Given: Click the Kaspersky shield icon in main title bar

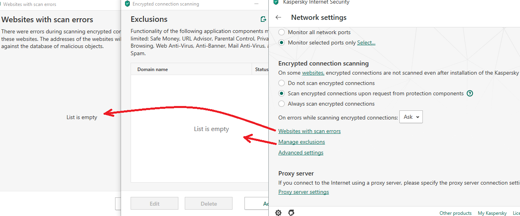Looking at the screenshot, I should click(x=276, y=2).
